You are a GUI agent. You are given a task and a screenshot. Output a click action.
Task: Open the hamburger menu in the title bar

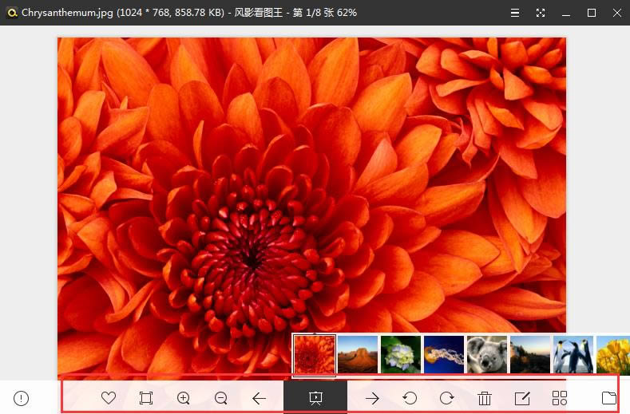point(515,13)
